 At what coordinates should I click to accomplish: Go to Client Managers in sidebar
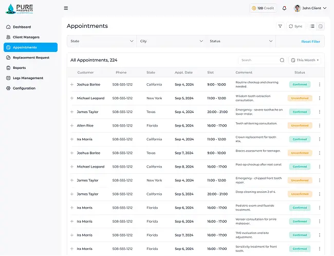click(26, 37)
